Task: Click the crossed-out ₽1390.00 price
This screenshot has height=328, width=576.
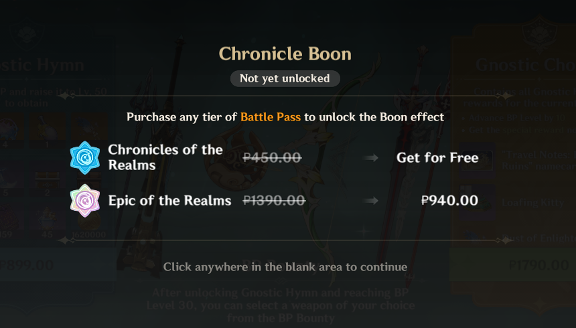Action: point(274,200)
